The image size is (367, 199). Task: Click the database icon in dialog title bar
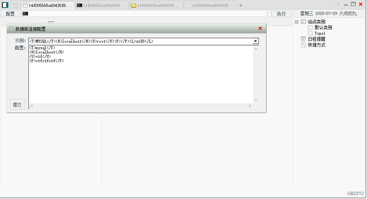[x=12, y=29]
